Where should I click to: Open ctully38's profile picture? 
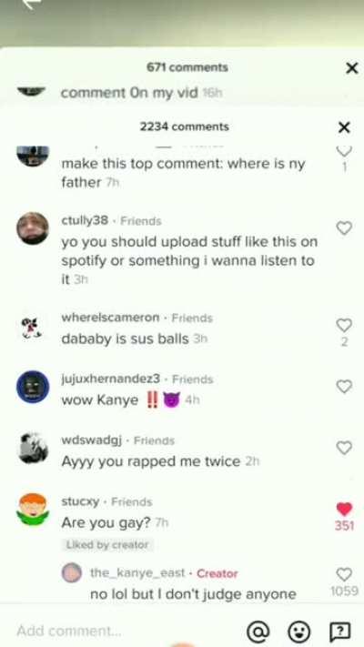click(x=33, y=228)
